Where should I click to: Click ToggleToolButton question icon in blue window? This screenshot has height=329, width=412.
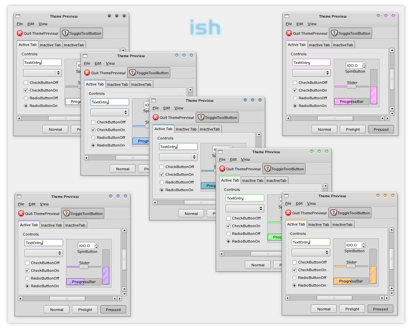coord(132,72)
